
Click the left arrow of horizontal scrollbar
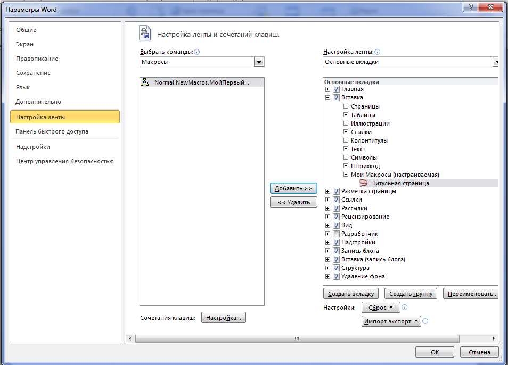(x=130, y=338)
